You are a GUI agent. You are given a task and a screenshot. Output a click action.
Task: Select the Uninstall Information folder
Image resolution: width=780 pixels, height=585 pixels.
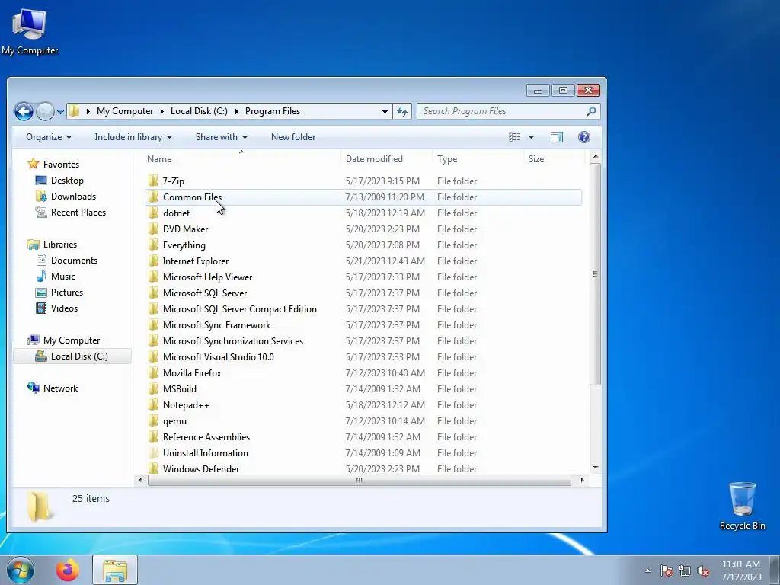205,452
